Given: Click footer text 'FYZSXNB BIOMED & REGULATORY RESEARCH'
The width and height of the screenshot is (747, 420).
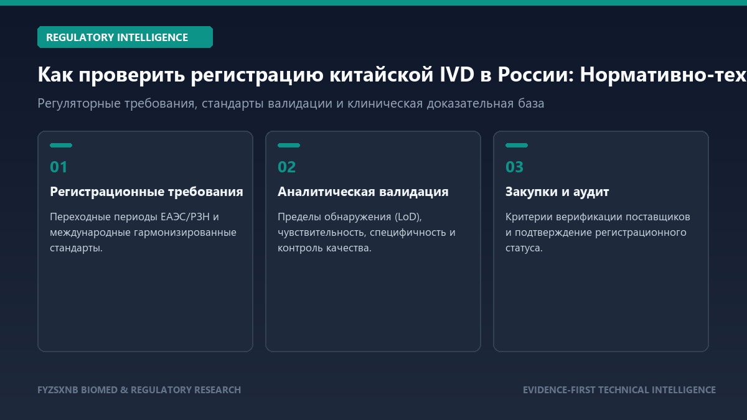Looking at the screenshot, I should (x=139, y=390).
